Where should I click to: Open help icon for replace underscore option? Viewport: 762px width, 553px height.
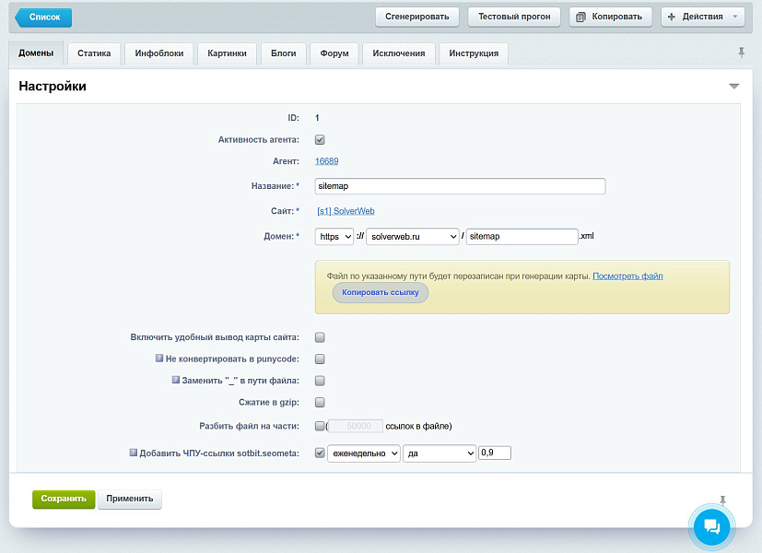175,380
